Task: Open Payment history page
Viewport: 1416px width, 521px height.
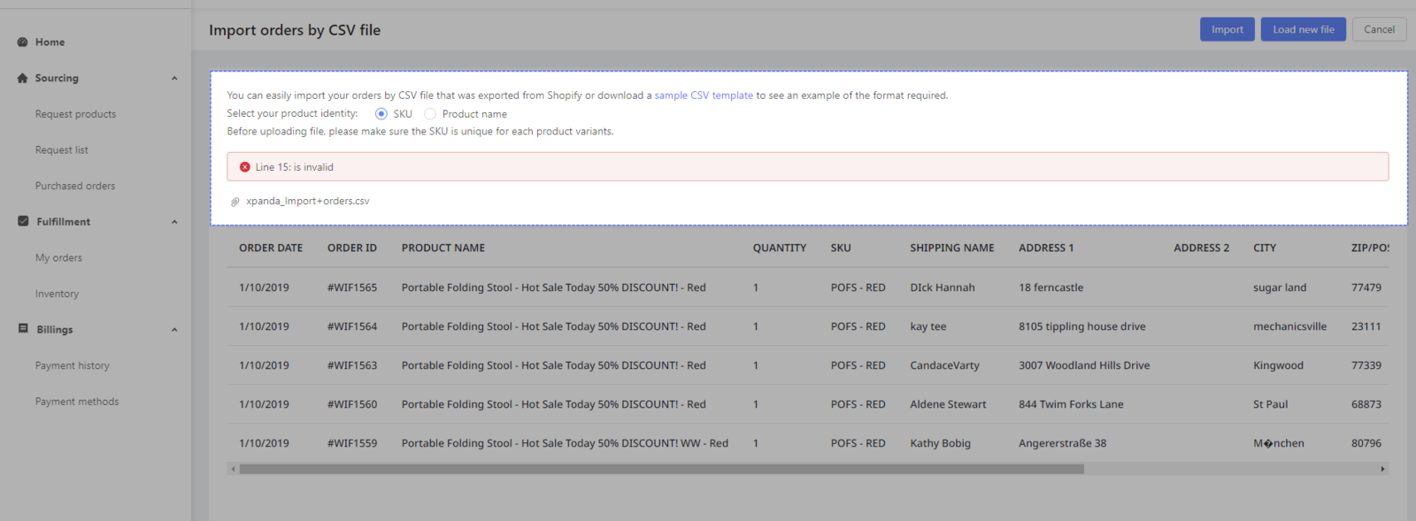Action: pyautogui.click(x=73, y=365)
